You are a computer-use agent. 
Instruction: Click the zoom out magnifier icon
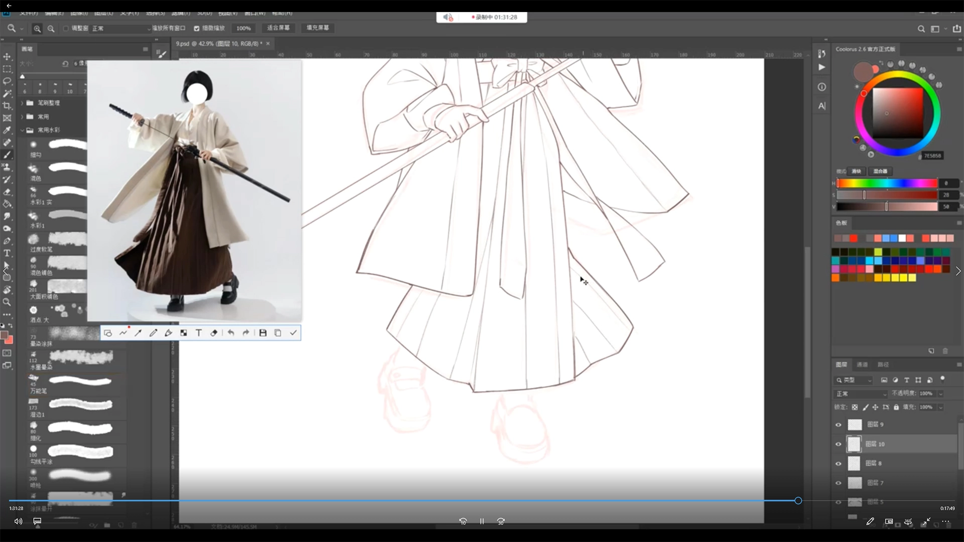click(x=51, y=29)
